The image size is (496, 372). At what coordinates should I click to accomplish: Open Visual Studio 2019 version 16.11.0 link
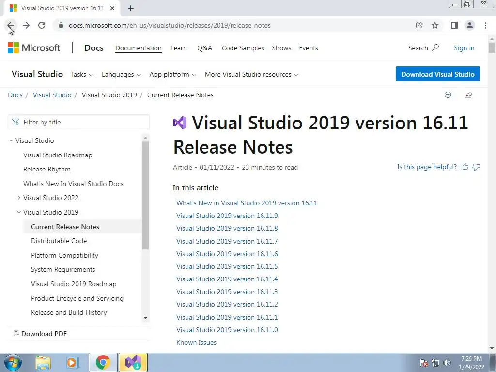(227, 330)
